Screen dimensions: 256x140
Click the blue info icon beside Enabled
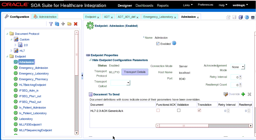pos(174,43)
